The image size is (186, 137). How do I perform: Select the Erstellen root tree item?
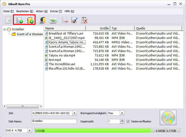pyautogui.click(x=18, y=29)
